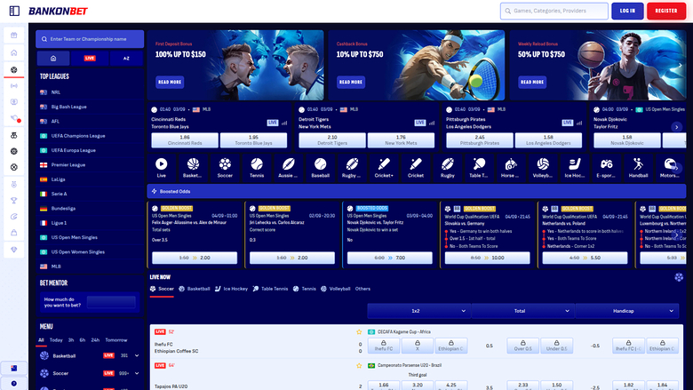Switch to the A-Z tab in sidebar

(126, 59)
